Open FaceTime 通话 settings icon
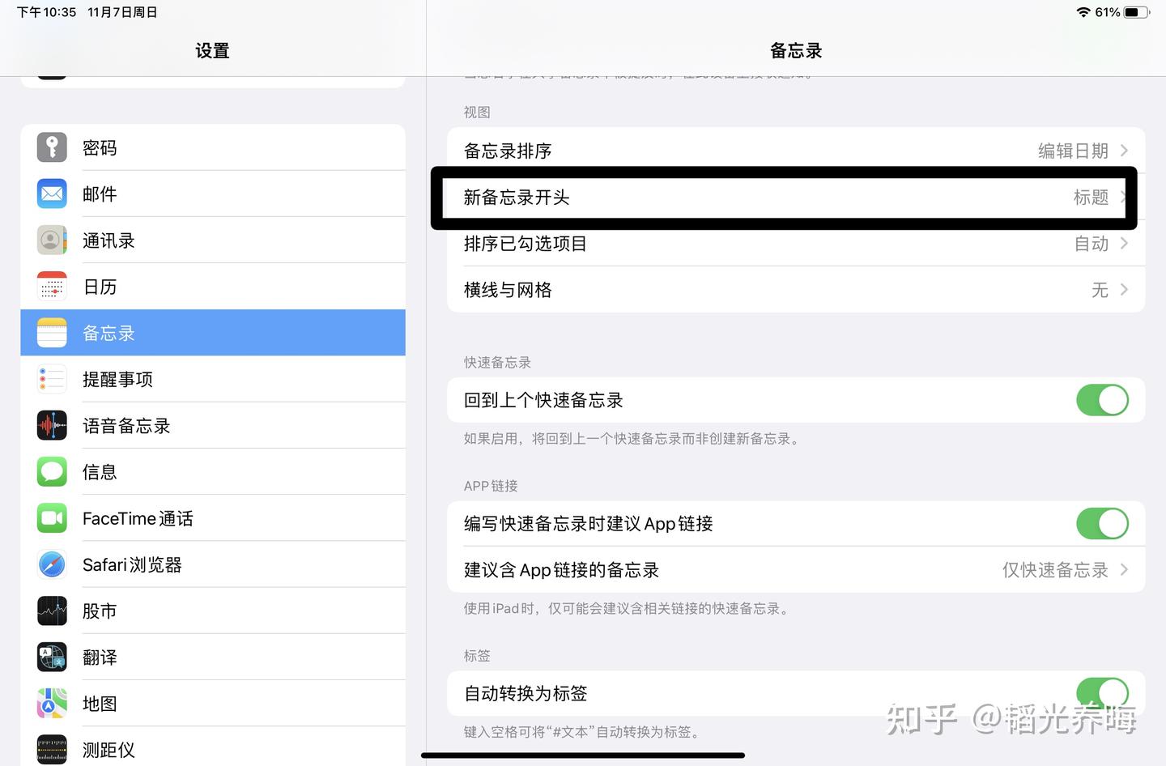This screenshot has width=1166, height=766. point(52,517)
